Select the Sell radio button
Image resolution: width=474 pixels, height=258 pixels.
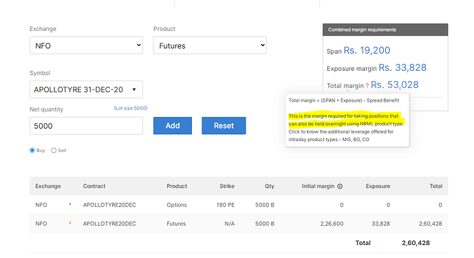(x=54, y=150)
